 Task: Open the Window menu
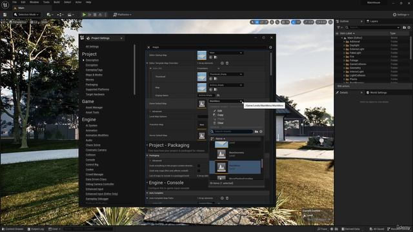click(34, 2)
